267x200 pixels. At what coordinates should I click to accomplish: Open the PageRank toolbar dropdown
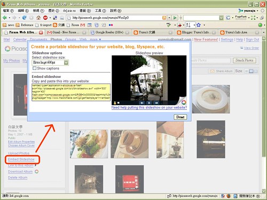point(249,18)
